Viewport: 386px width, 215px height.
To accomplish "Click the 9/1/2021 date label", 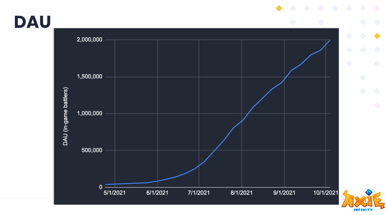I will click(x=284, y=193).
